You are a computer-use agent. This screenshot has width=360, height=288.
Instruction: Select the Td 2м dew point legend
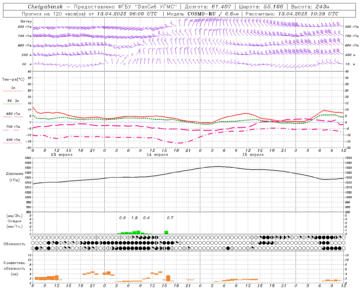coord(13,102)
